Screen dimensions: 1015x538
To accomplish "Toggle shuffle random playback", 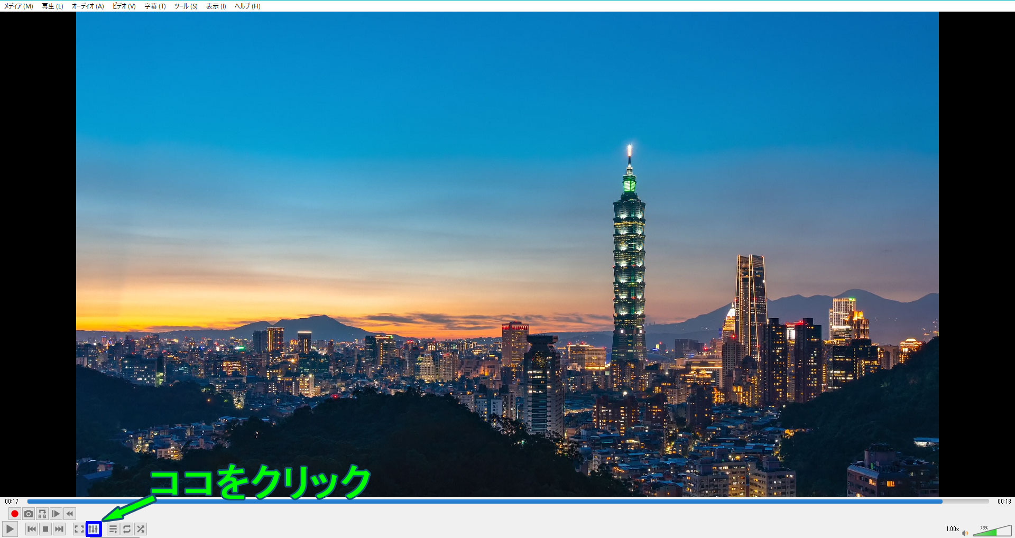I will (141, 529).
